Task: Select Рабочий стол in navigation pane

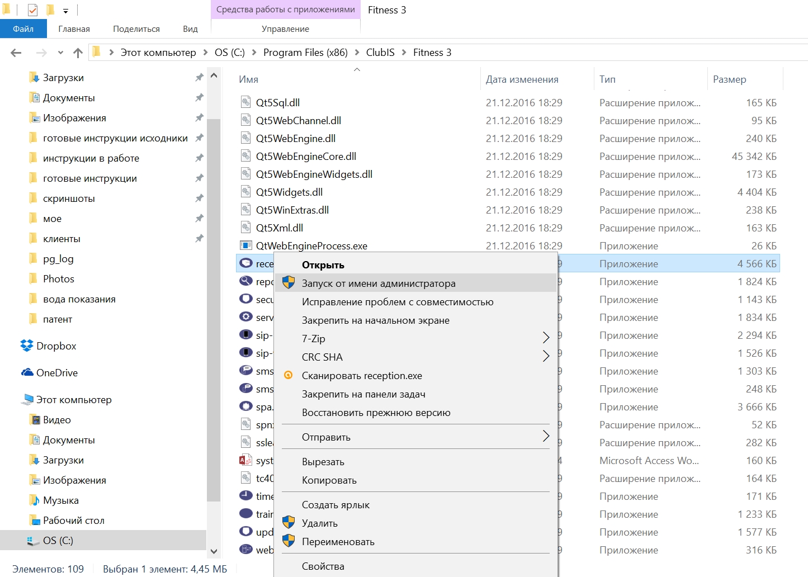Action: (73, 521)
